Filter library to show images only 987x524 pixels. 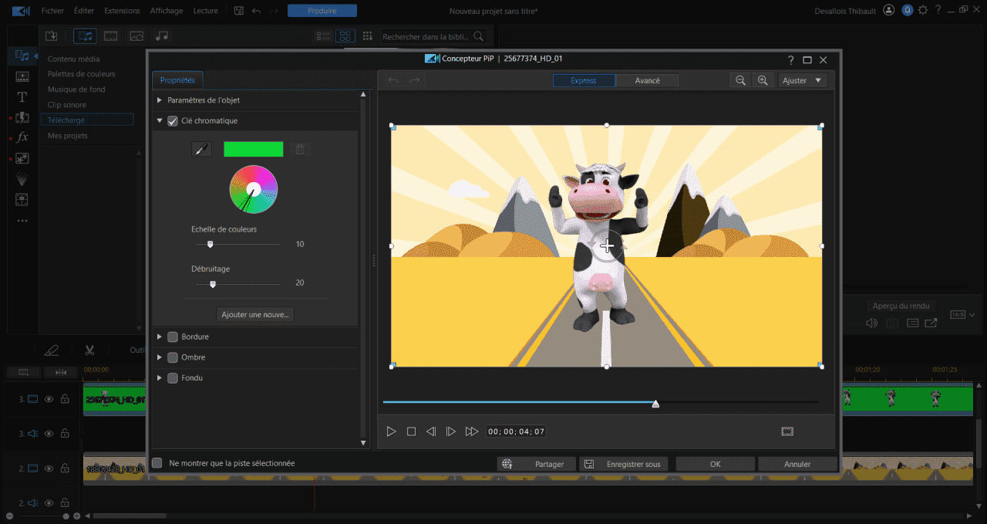[136, 35]
